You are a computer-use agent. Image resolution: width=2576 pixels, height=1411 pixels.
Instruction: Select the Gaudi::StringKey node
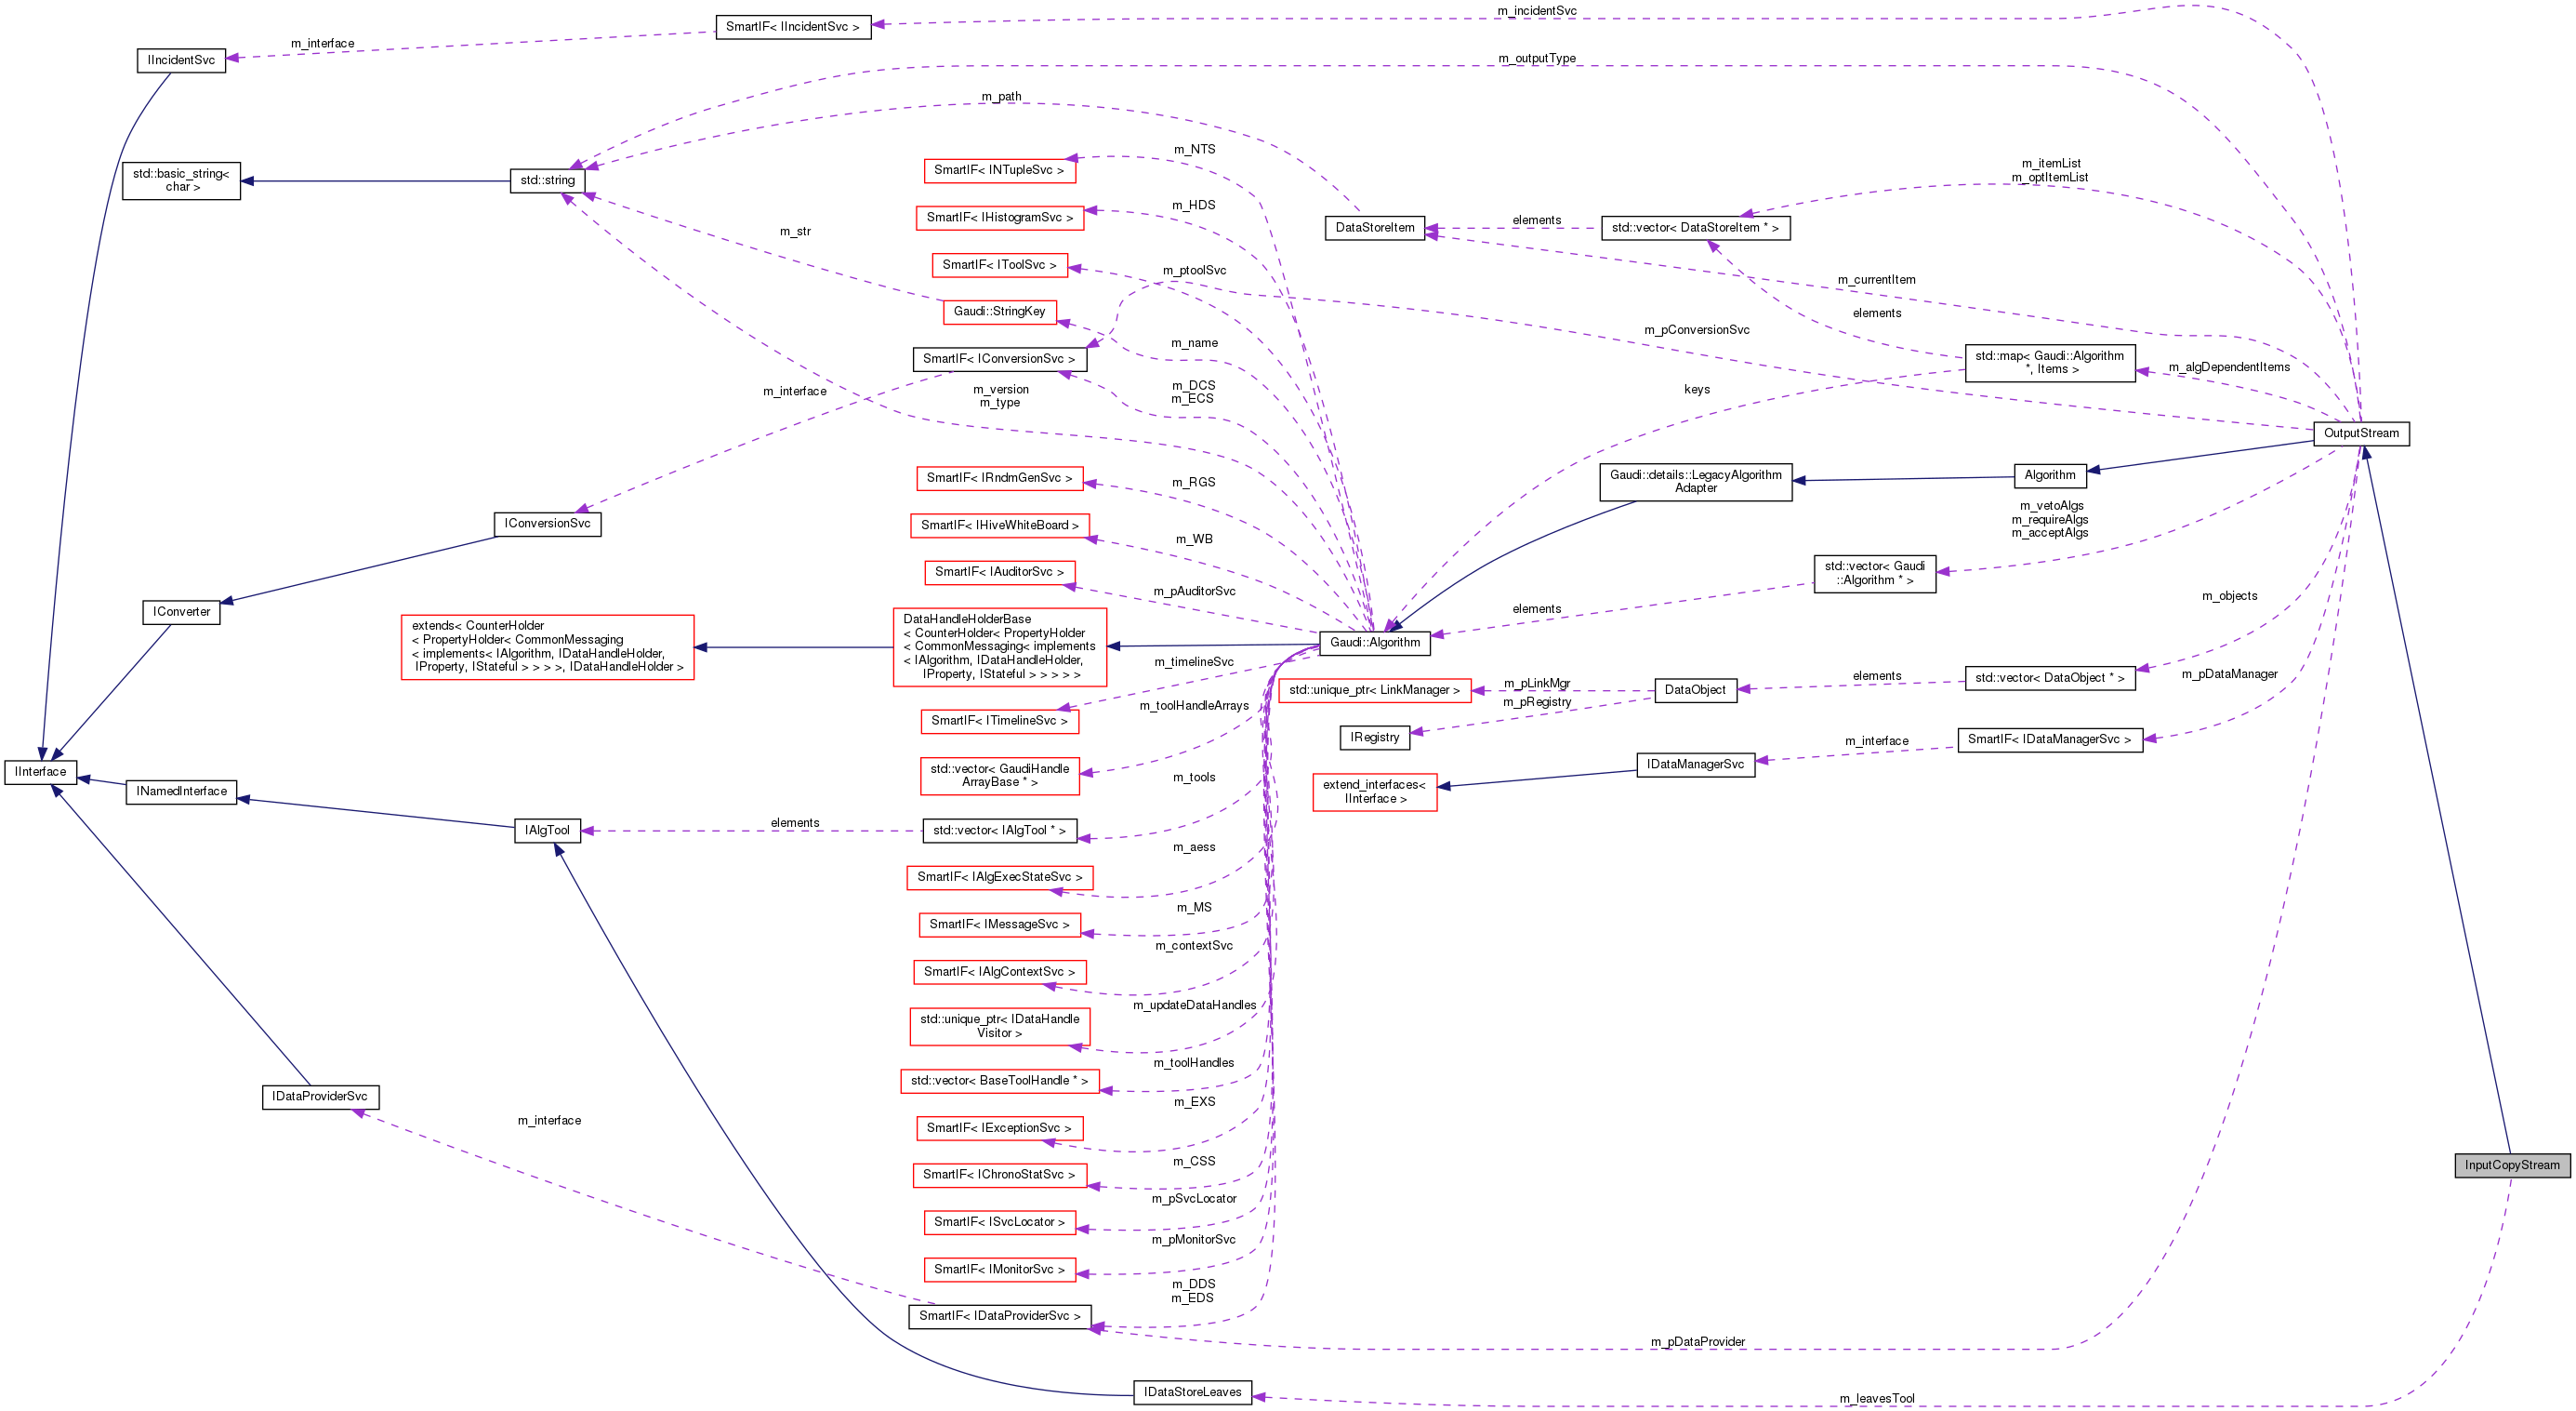[x=1000, y=312]
